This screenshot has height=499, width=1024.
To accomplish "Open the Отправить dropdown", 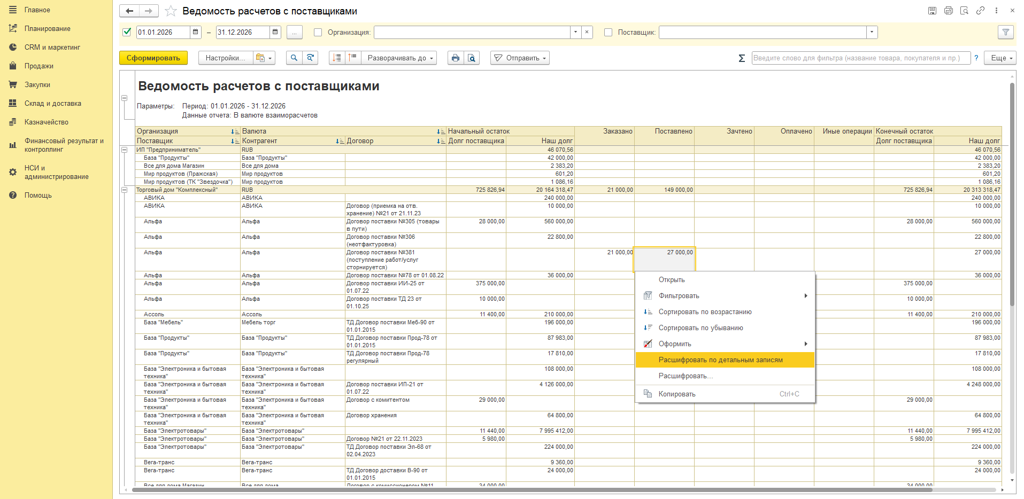I will [520, 58].
